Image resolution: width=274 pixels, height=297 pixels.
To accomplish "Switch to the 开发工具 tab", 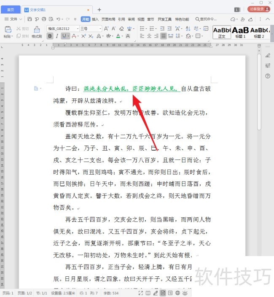I will tap(165, 19).
